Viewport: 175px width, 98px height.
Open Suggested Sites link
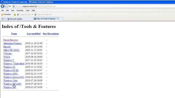[x=24, y=14]
